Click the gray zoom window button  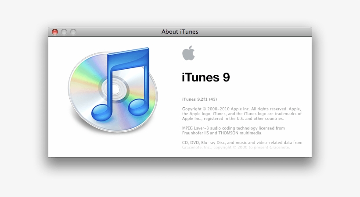pos(73,32)
